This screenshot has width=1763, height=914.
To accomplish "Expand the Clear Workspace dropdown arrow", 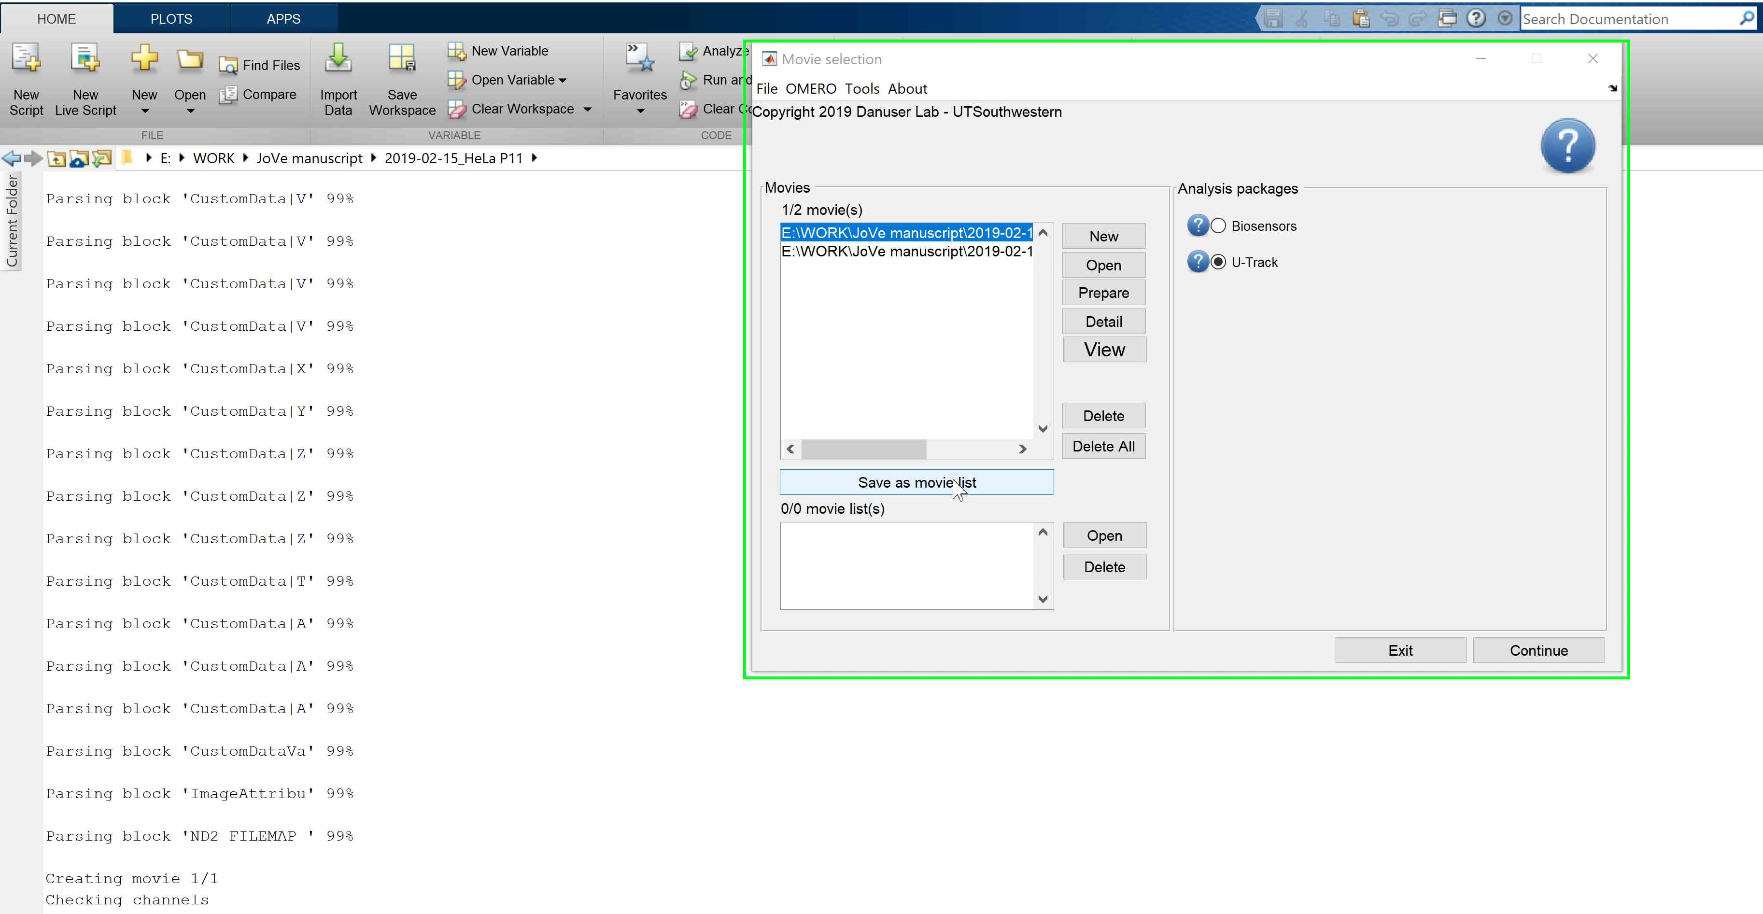I will click(587, 110).
